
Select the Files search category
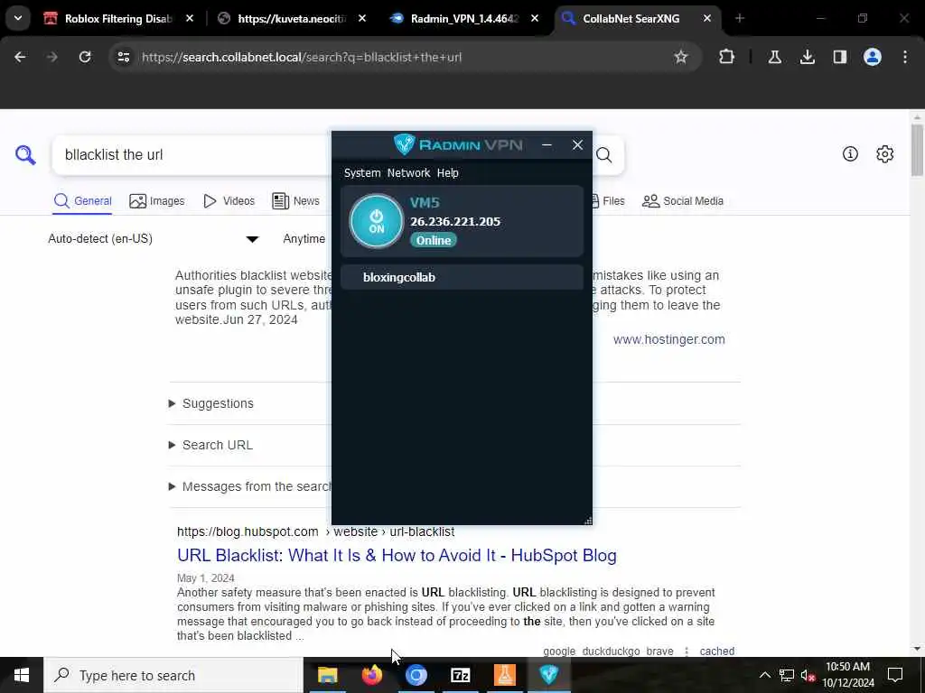coord(609,201)
